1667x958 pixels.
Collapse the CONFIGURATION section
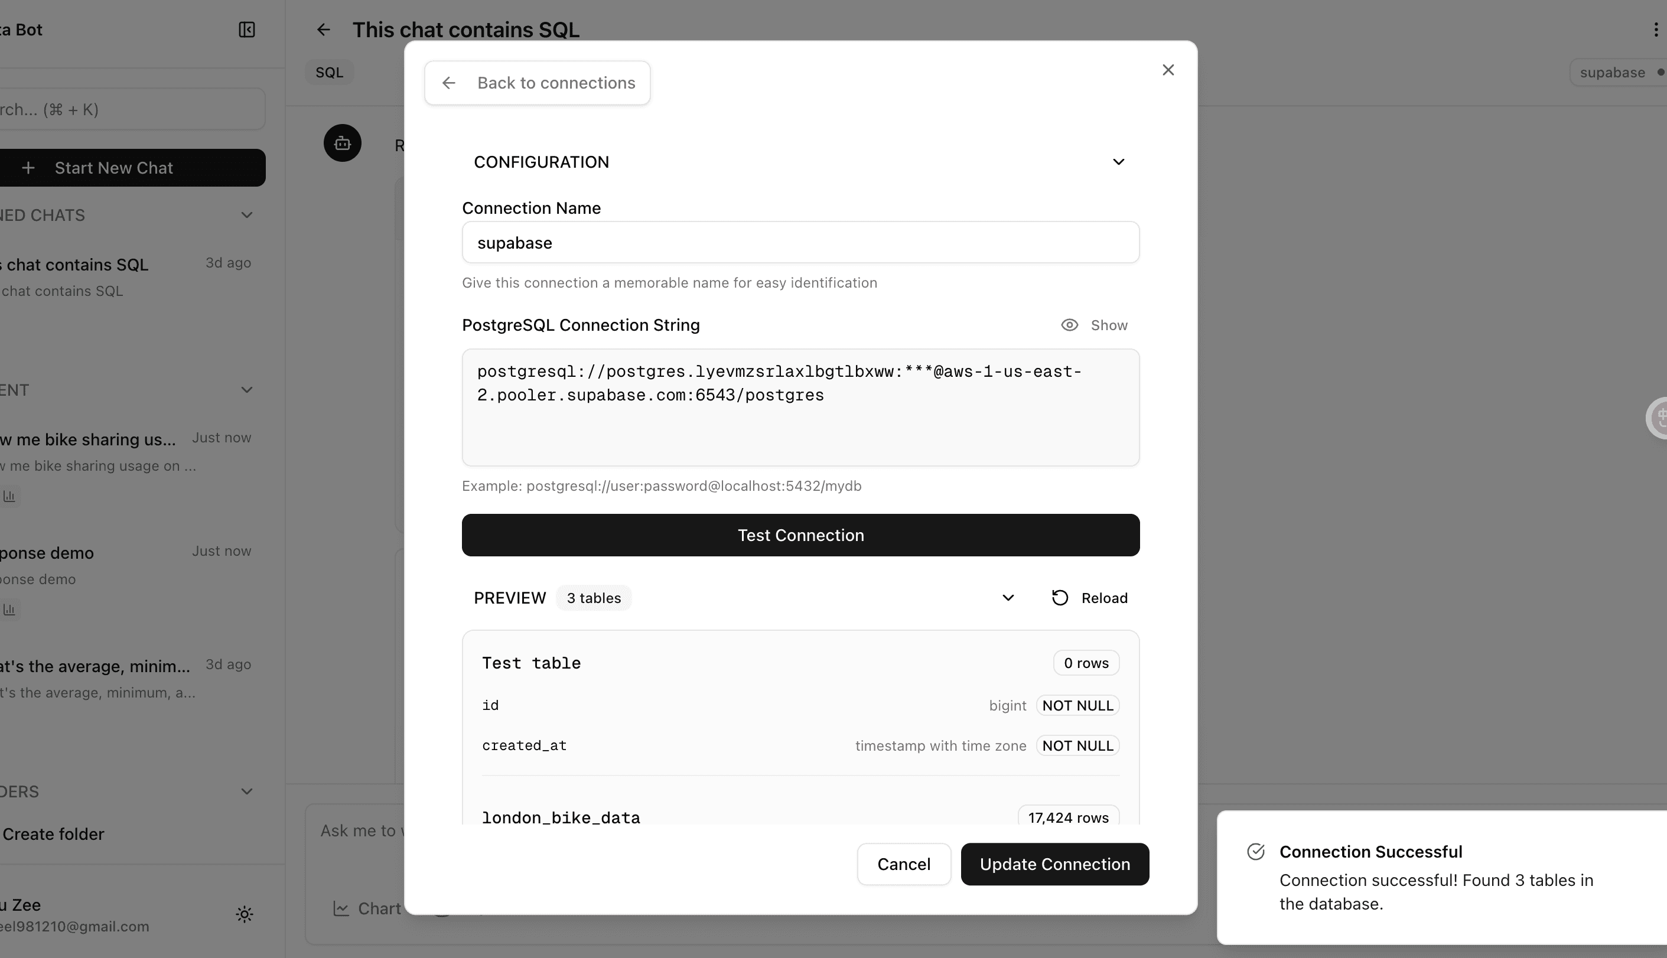1119,161
